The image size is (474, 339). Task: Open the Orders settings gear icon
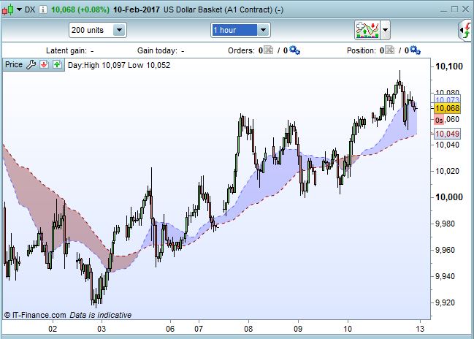click(294, 50)
